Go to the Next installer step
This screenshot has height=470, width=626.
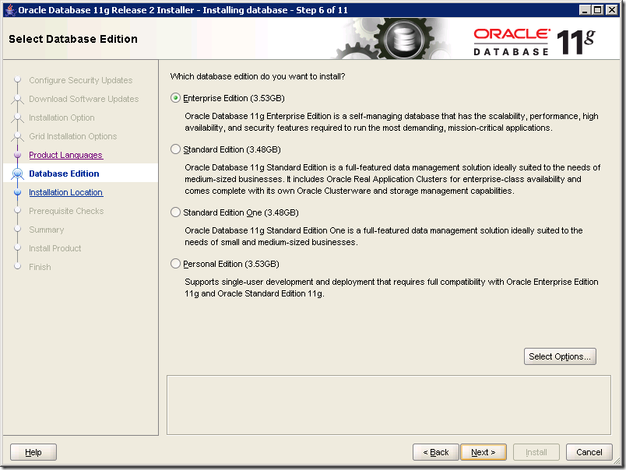(483, 452)
